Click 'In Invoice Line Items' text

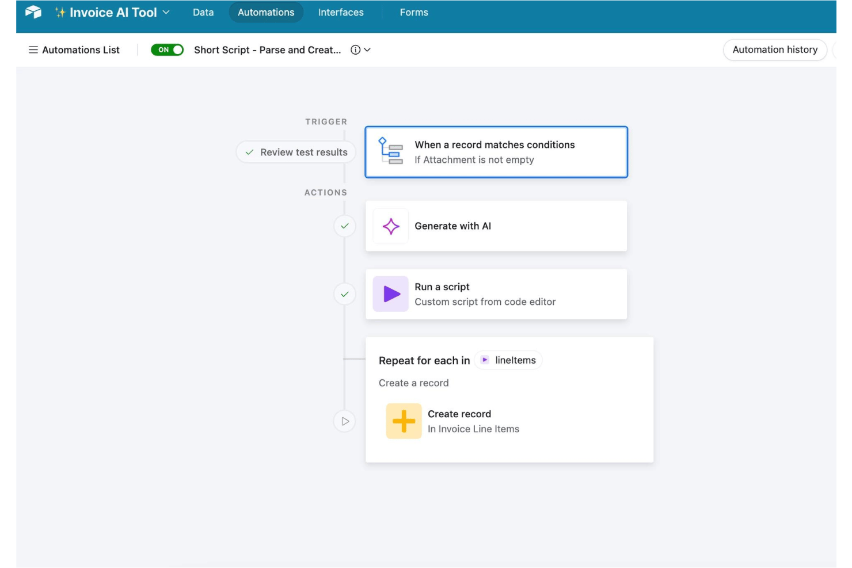click(473, 429)
